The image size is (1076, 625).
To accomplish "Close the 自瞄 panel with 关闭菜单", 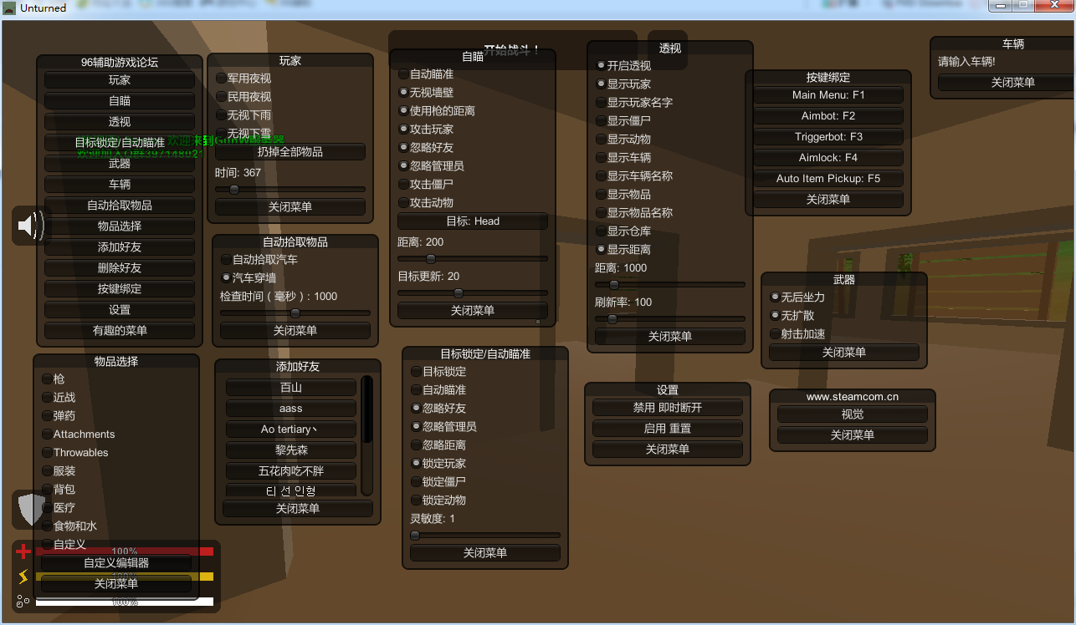I will 473,311.
